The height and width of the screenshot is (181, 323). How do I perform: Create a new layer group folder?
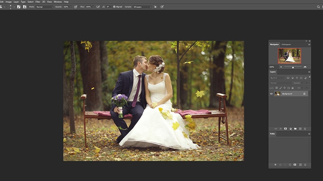point(295,129)
